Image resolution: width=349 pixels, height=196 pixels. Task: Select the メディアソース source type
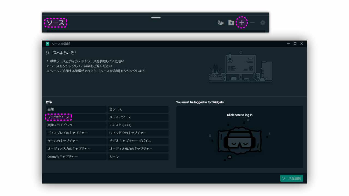tap(138, 117)
